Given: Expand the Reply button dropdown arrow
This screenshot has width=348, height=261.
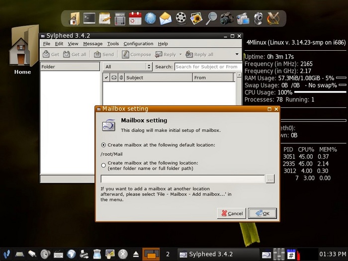Looking at the screenshot, I should pos(180,54).
